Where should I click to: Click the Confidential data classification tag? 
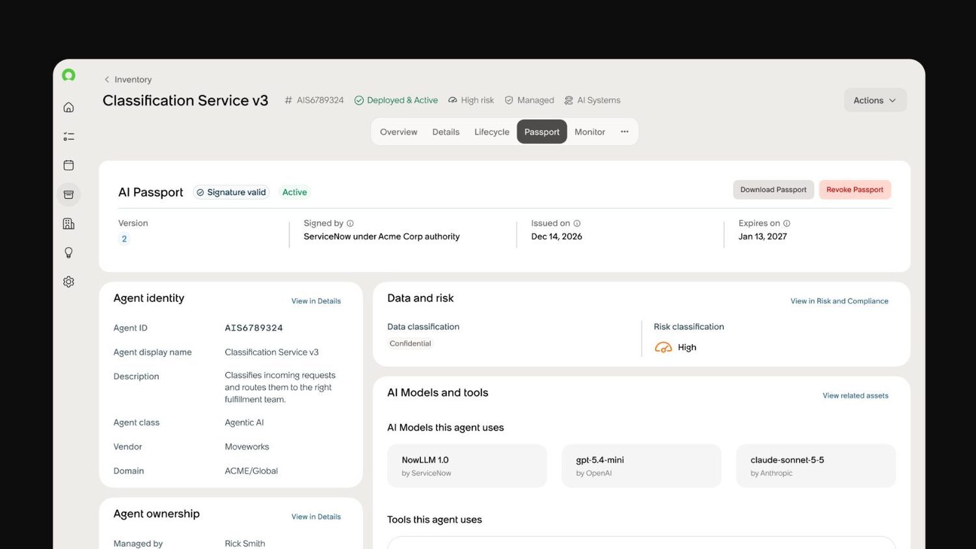pos(411,343)
